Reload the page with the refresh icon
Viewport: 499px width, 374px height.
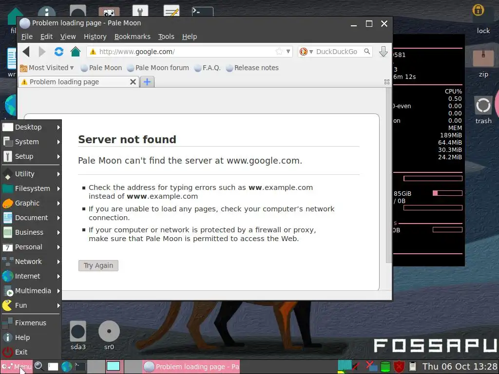click(x=59, y=52)
